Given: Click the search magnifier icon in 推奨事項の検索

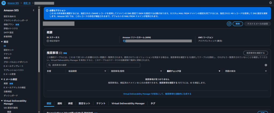Looking at the screenshot, I should [x=50, y=65].
